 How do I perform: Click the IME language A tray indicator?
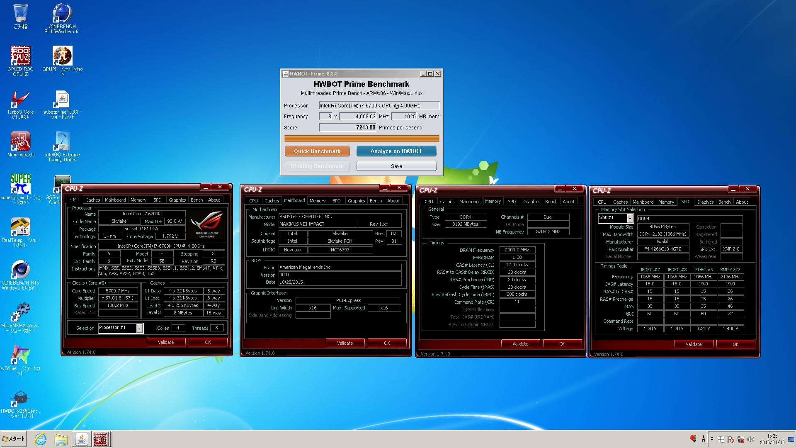pyautogui.click(x=704, y=439)
